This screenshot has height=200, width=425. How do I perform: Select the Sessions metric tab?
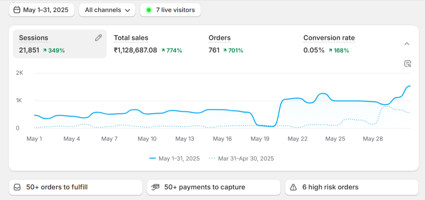pos(59,44)
